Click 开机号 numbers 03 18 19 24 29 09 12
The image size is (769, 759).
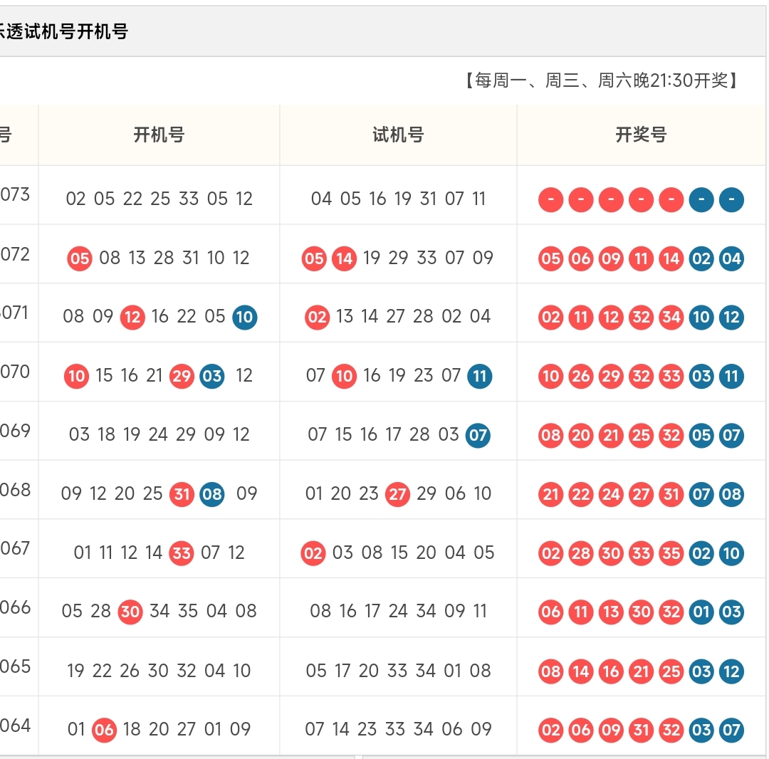(x=159, y=434)
